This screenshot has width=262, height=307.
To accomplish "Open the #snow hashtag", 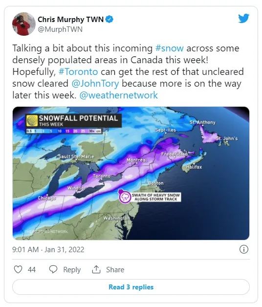I will (x=170, y=48).
